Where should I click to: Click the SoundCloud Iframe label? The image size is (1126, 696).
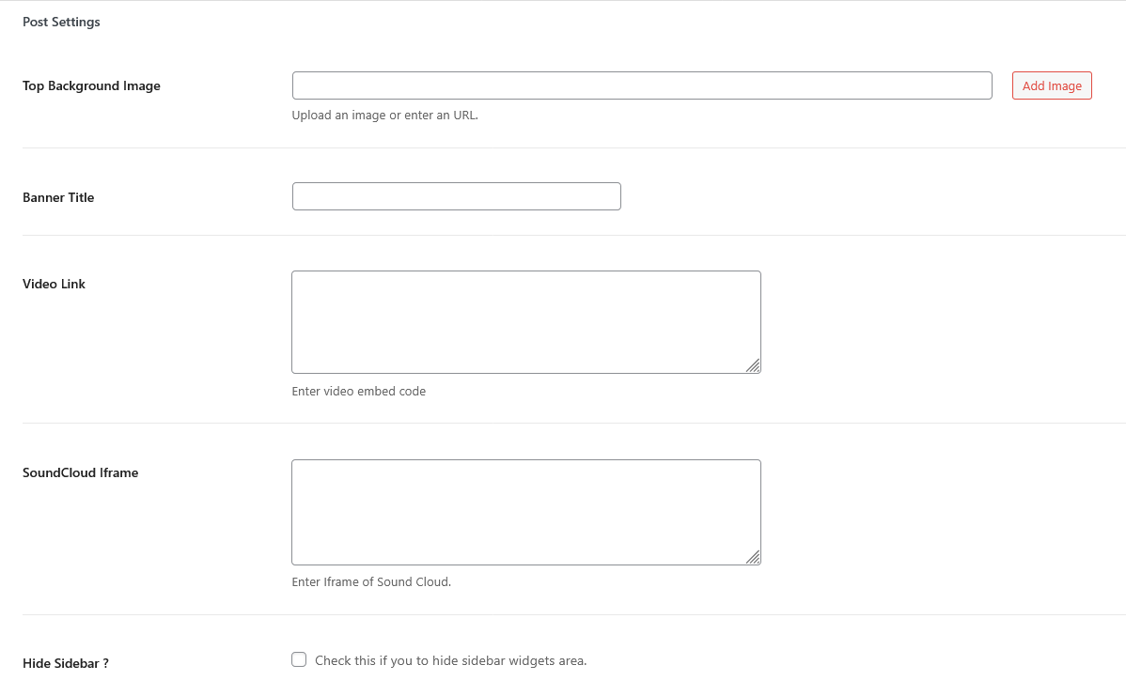tap(80, 472)
